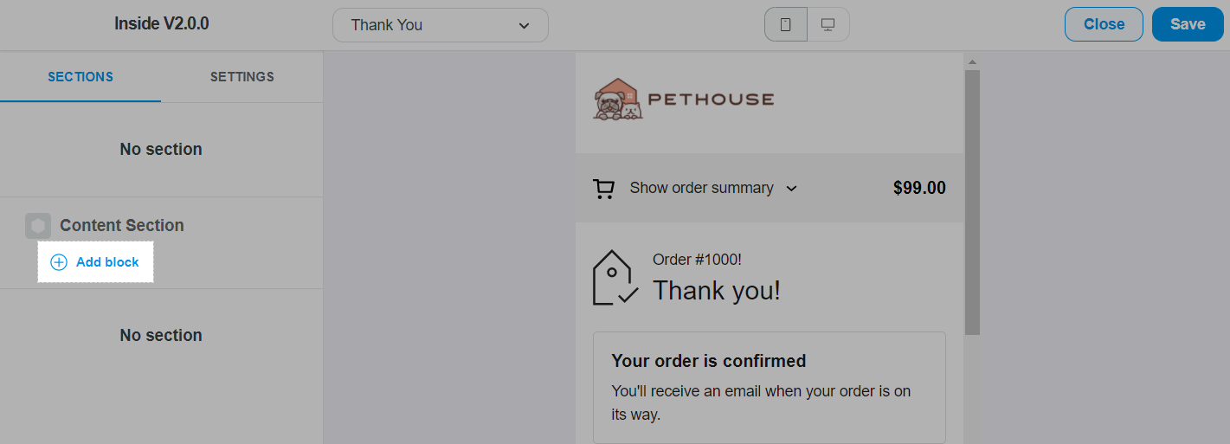Click the shopping cart icon
This screenshot has height=444, width=1230.
pyautogui.click(x=603, y=189)
